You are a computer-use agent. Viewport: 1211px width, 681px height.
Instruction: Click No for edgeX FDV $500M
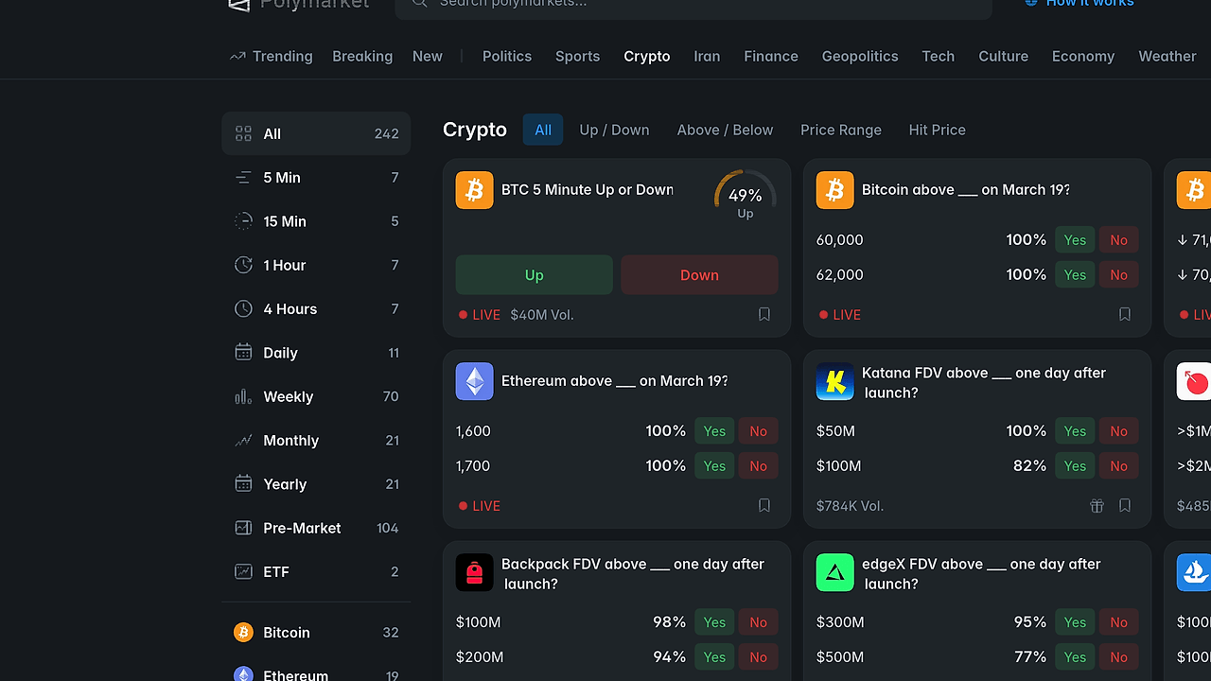1119,657
